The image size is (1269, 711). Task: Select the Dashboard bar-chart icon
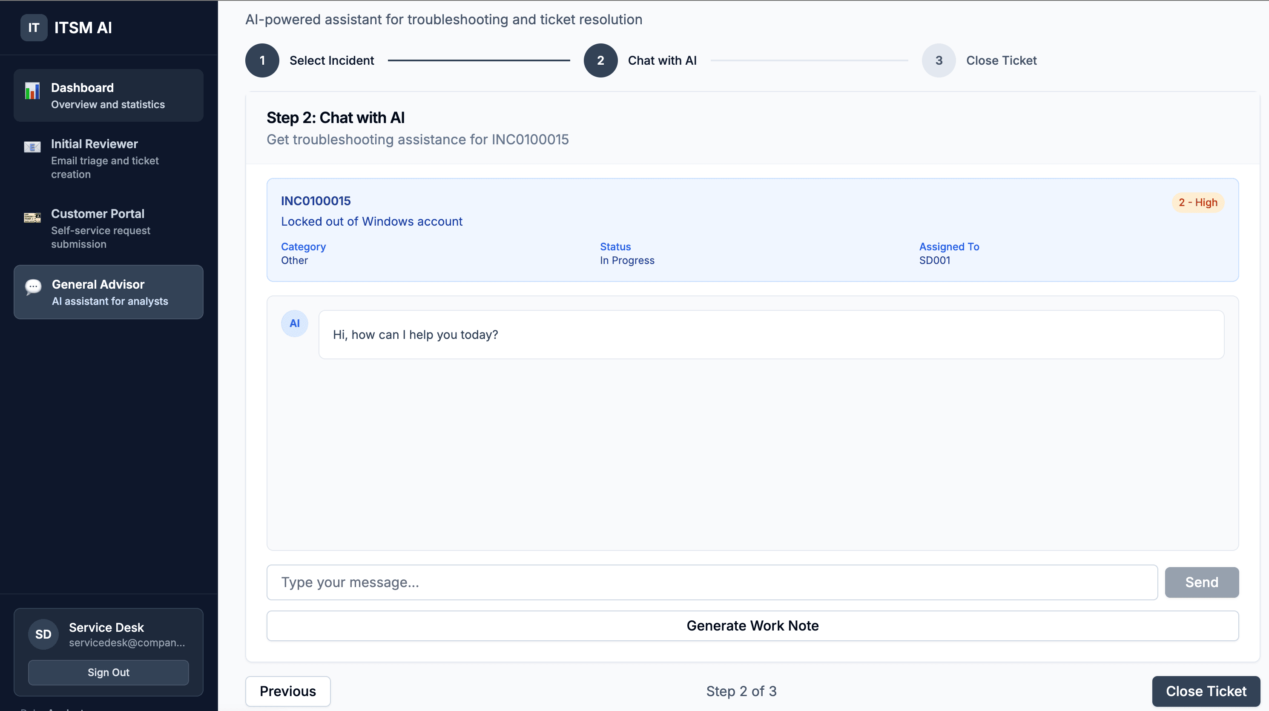coord(32,91)
